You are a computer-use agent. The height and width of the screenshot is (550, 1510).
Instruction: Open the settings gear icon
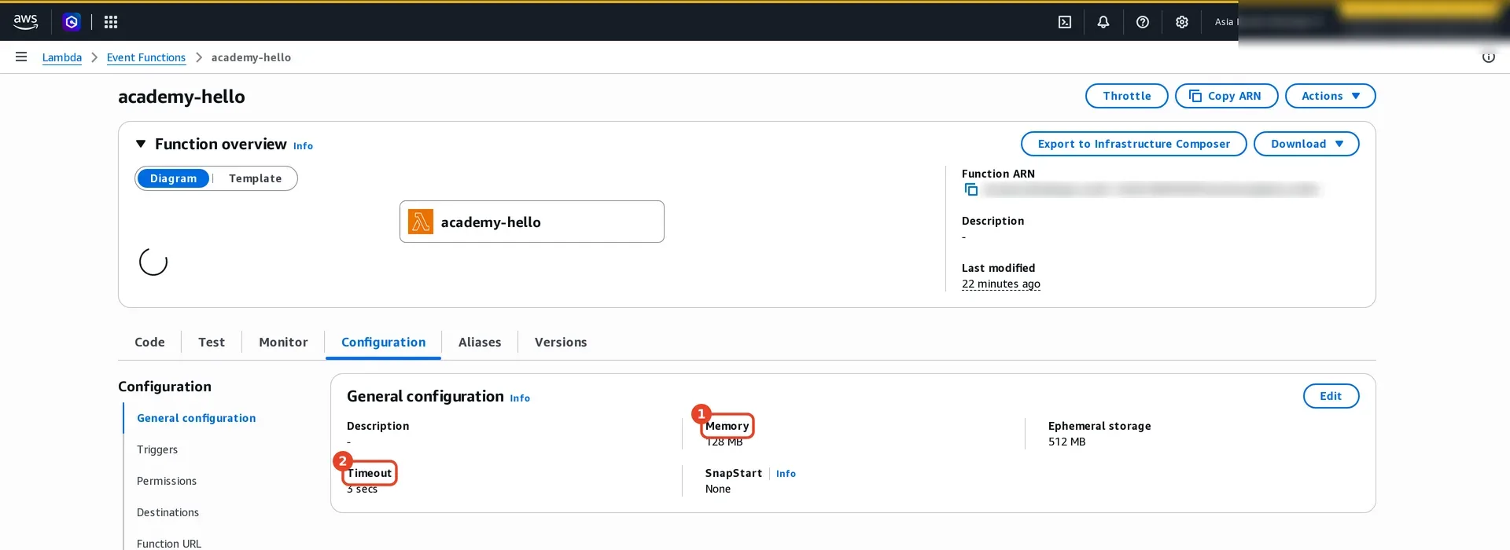pyautogui.click(x=1182, y=22)
